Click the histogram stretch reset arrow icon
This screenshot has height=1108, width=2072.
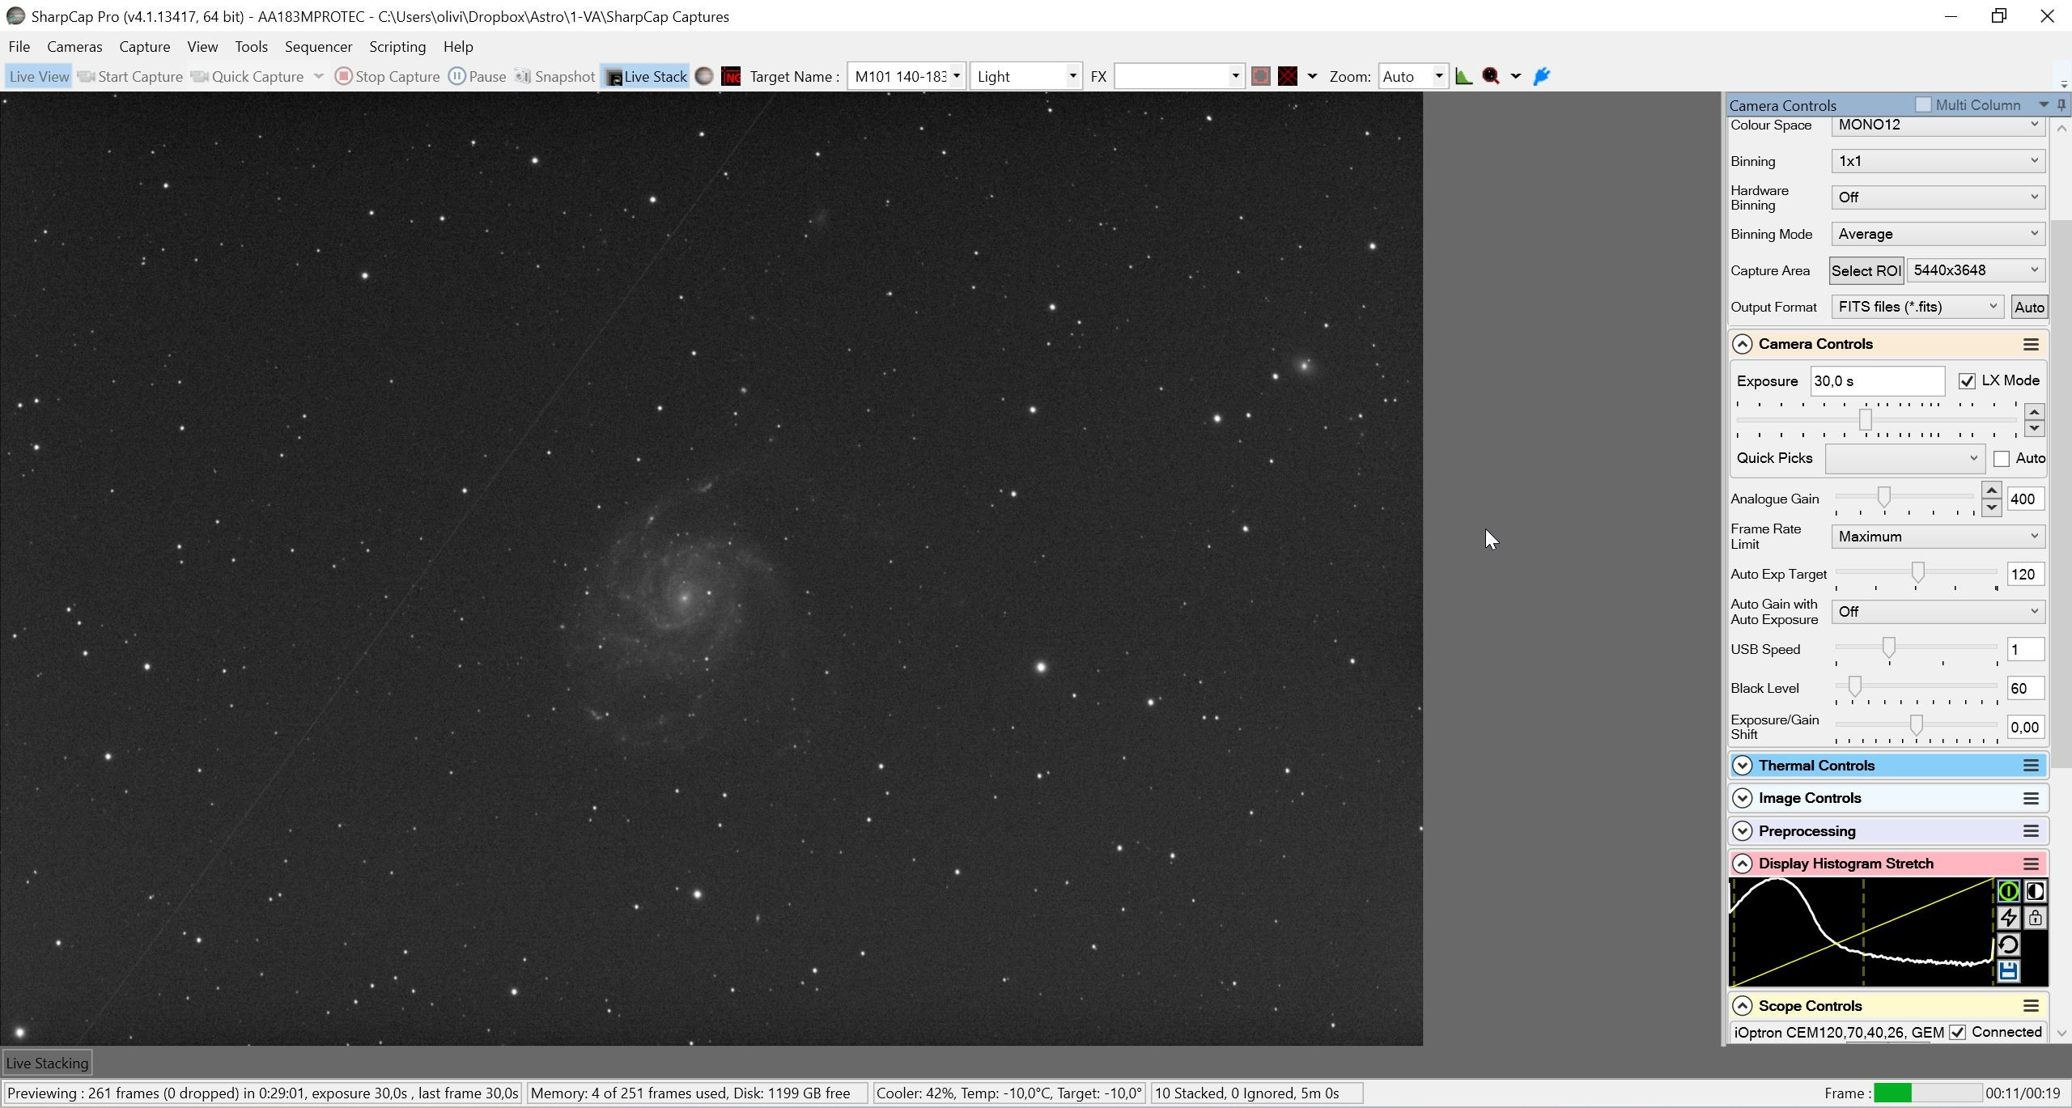pyautogui.click(x=2008, y=945)
